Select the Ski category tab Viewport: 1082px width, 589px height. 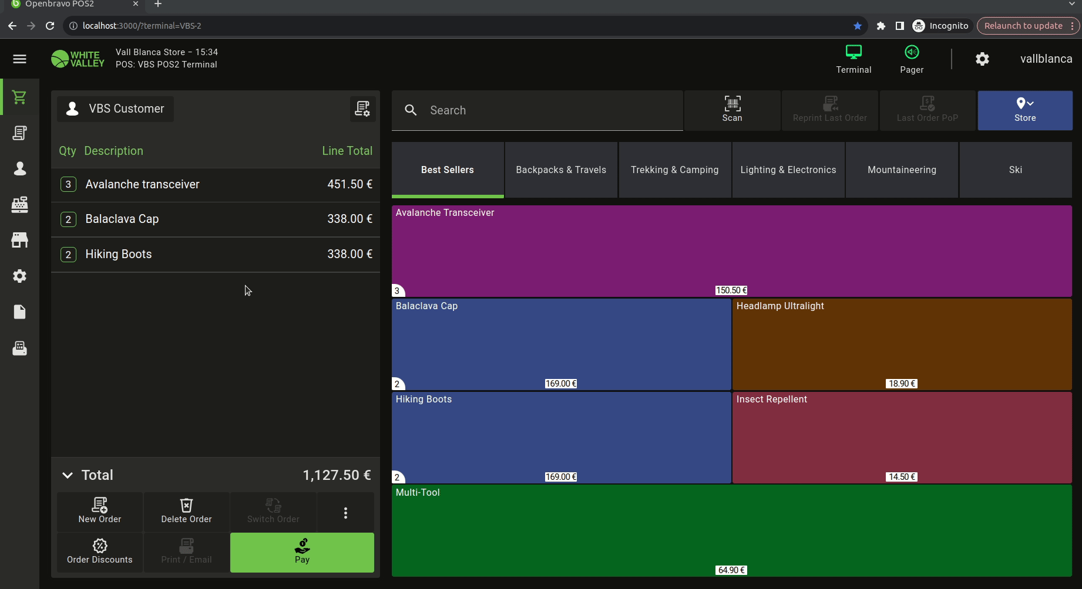click(1015, 170)
